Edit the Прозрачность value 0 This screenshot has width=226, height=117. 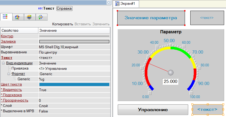[40, 100]
